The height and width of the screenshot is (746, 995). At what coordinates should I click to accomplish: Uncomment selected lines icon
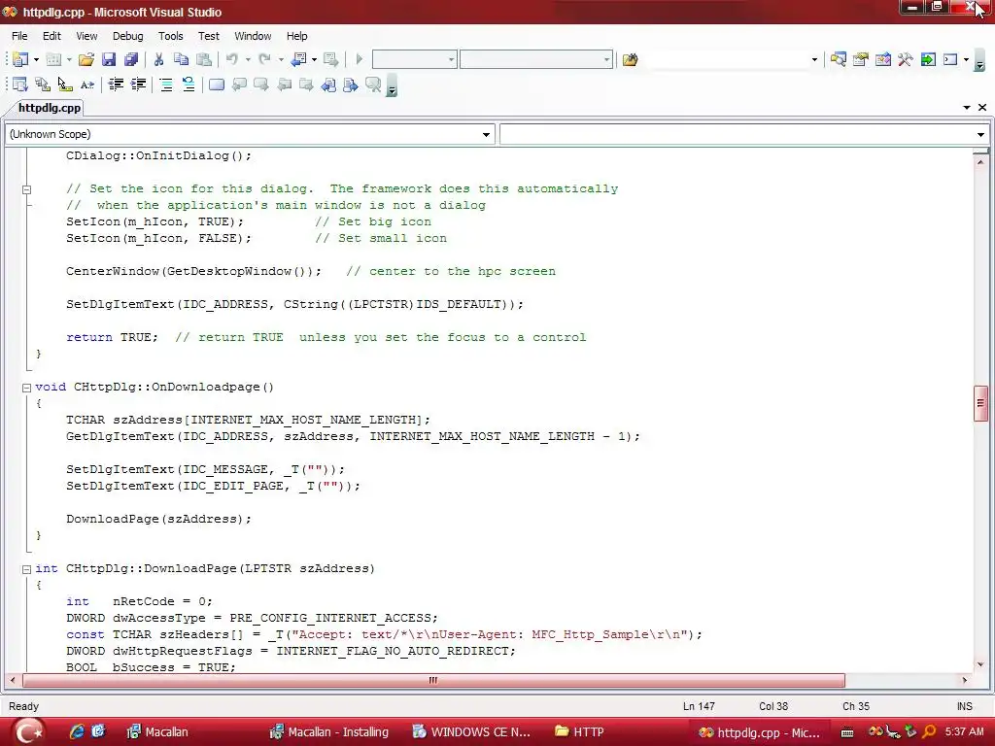click(x=189, y=85)
